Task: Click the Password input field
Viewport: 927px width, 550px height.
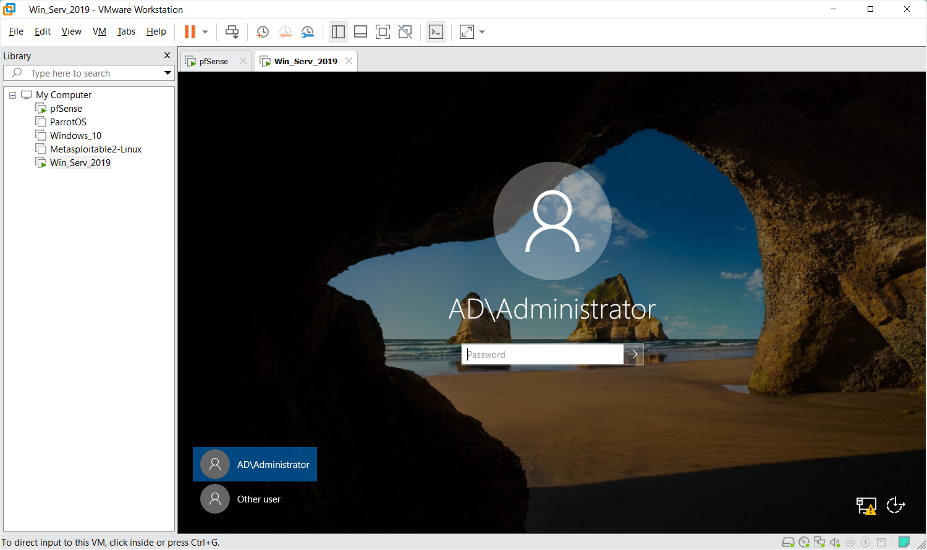Action: 543,354
